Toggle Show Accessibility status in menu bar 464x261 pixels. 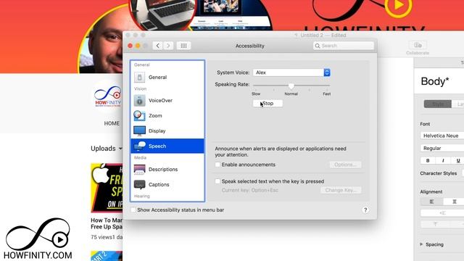point(133,210)
